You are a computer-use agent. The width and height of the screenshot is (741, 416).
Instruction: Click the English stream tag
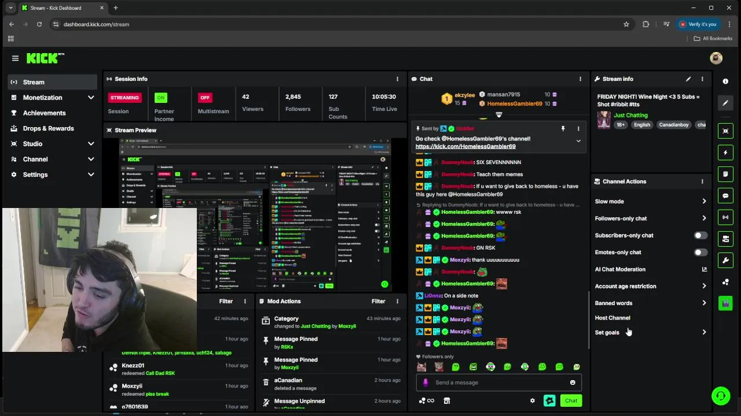click(x=641, y=125)
